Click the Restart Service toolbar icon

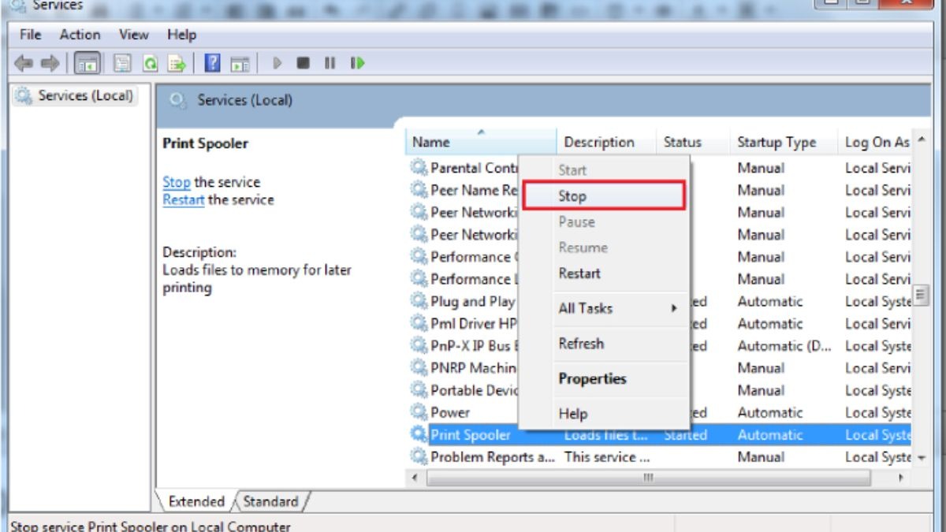pyautogui.click(x=358, y=63)
